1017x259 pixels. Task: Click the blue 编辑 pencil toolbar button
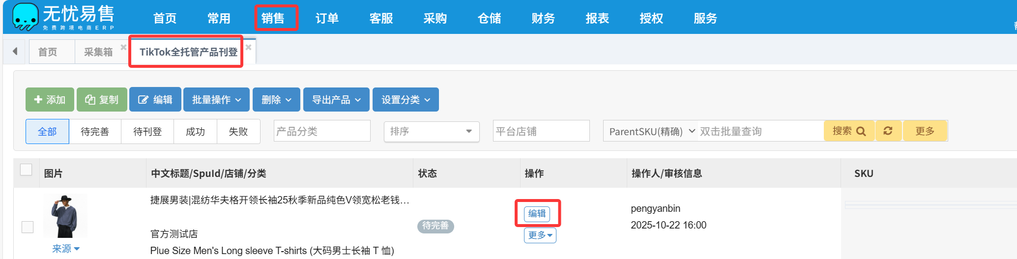click(x=155, y=100)
